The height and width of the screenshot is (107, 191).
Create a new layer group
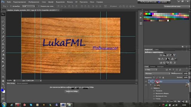pyautogui.click(x=179, y=102)
